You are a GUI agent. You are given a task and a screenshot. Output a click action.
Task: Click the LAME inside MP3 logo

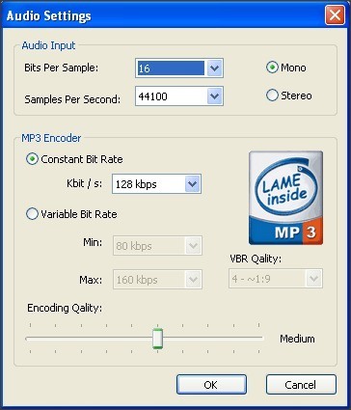pos(285,198)
